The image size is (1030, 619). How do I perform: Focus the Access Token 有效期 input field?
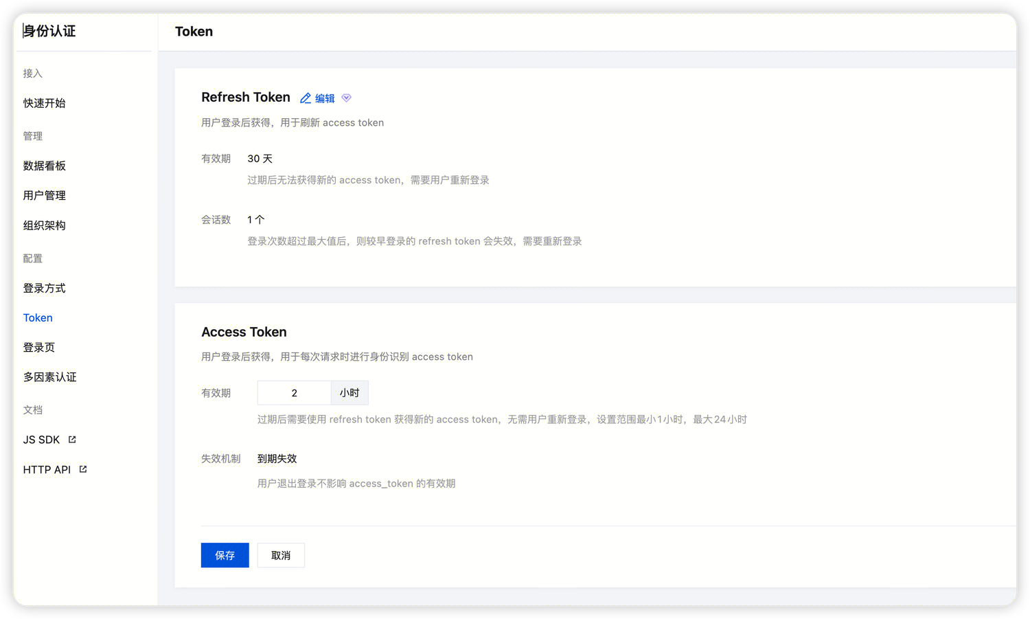[294, 393]
